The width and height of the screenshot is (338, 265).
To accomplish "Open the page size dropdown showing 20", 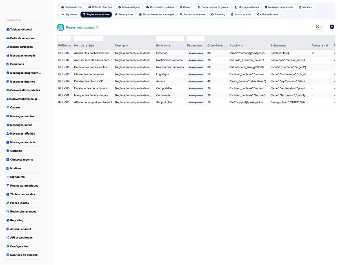I will [317, 27].
